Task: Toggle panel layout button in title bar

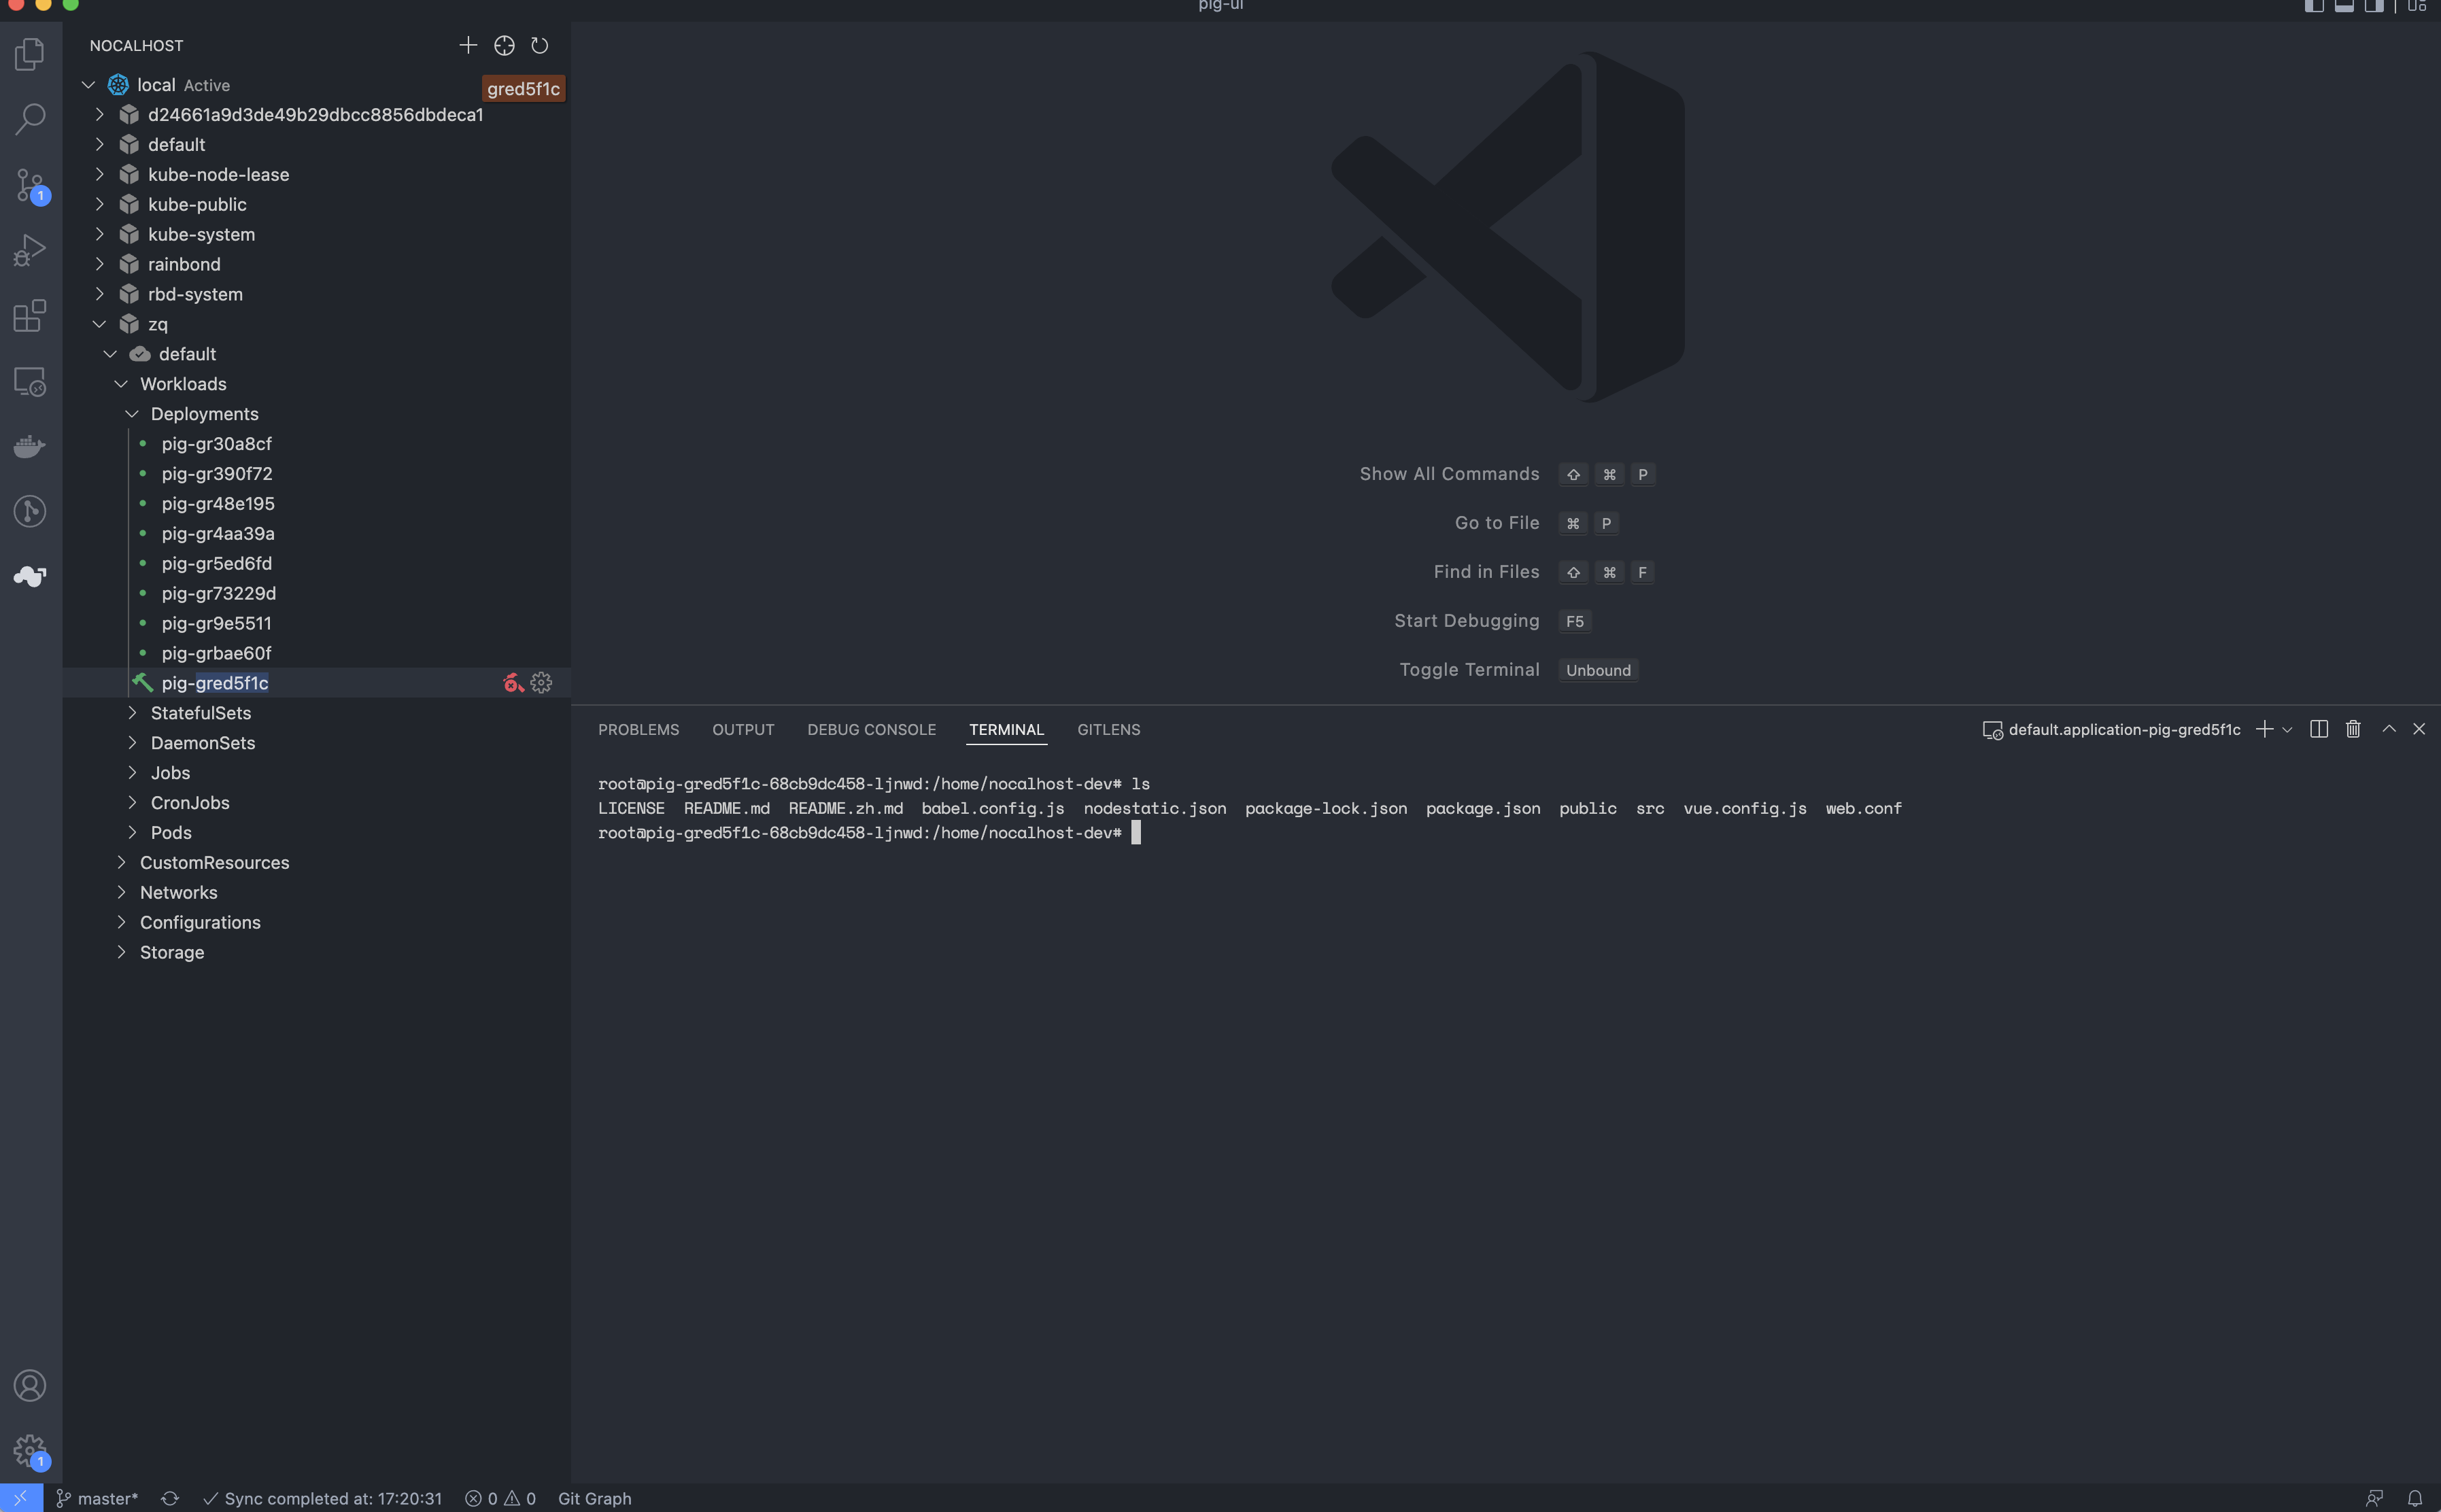Action: [2344, 6]
